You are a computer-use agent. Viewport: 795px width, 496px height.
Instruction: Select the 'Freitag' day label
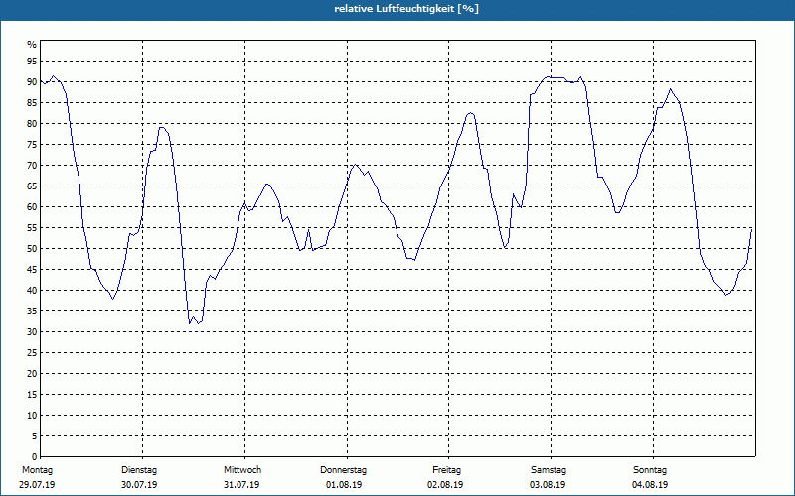pos(446,470)
